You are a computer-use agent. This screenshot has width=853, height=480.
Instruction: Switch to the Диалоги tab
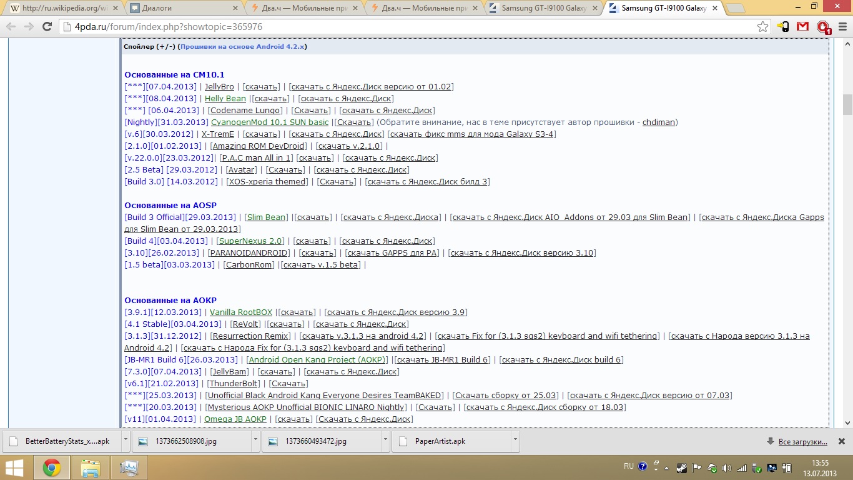pyautogui.click(x=183, y=9)
